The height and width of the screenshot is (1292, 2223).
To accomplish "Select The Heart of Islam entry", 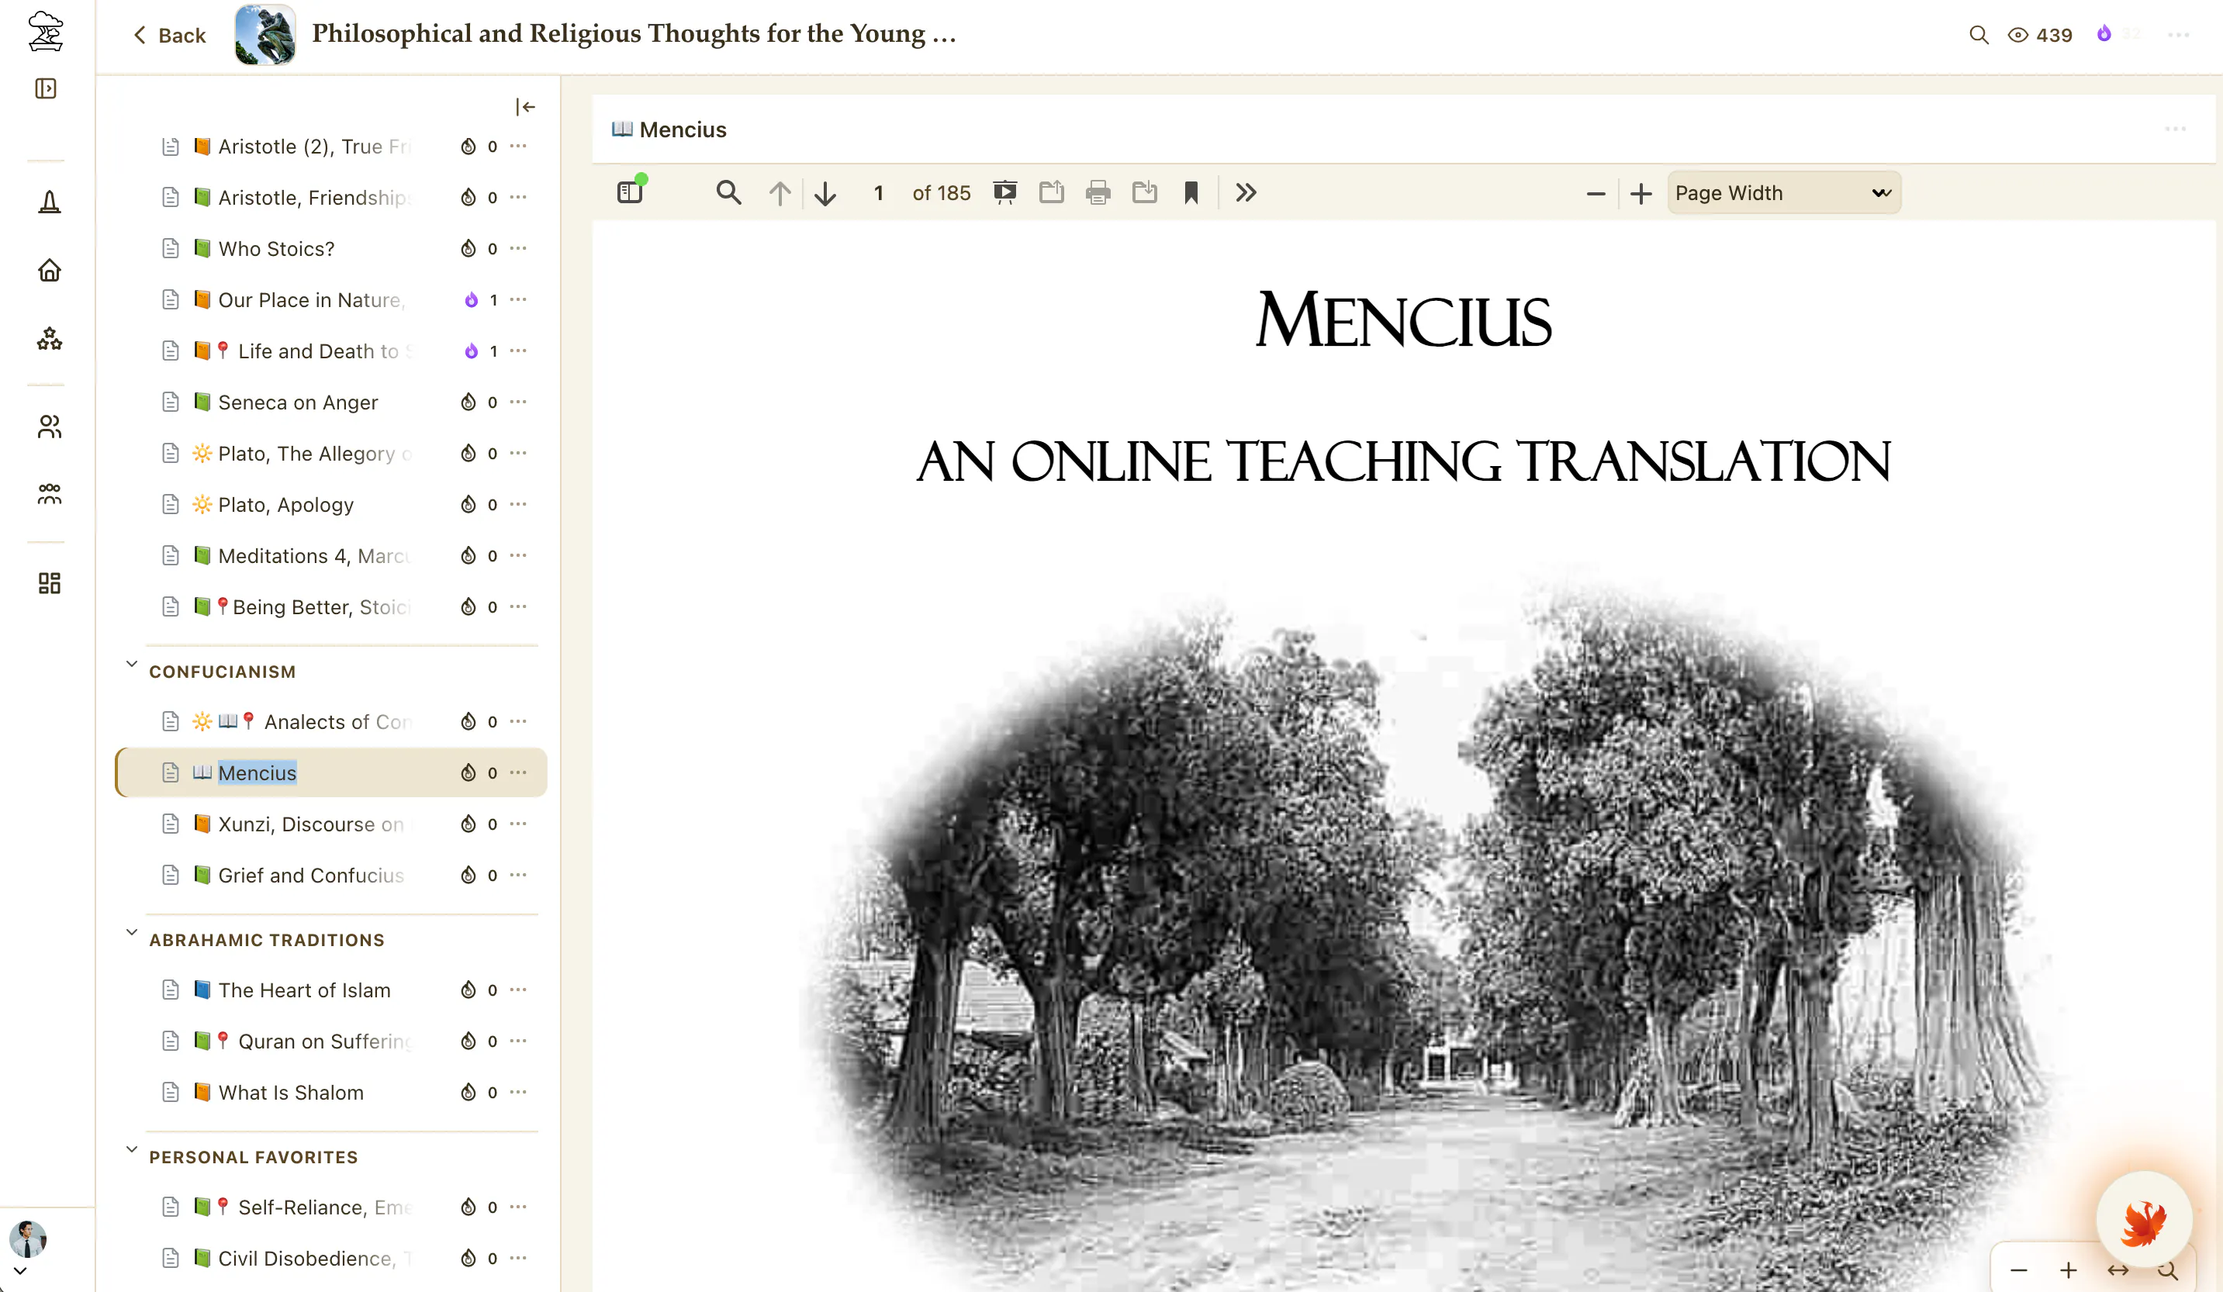I will 304,990.
